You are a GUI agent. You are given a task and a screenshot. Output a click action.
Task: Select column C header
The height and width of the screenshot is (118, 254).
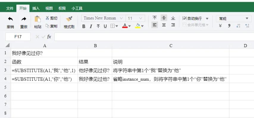pos(171,46)
